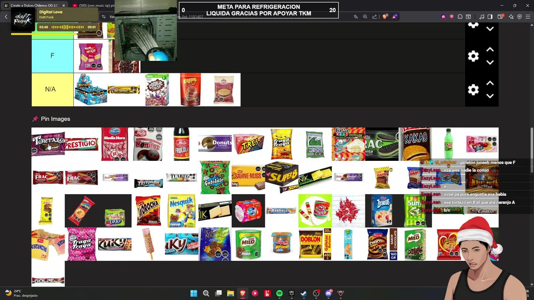Open Brave Shields lion icon
Image resolution: width=534 pixels, height=300 pixels.
point(385,17)
